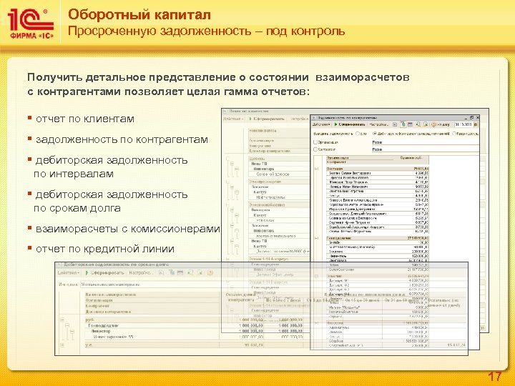Collapse the Инвестор group in debt-by-terms window
This screenshot has width=515, height=386.
(72, 332)
